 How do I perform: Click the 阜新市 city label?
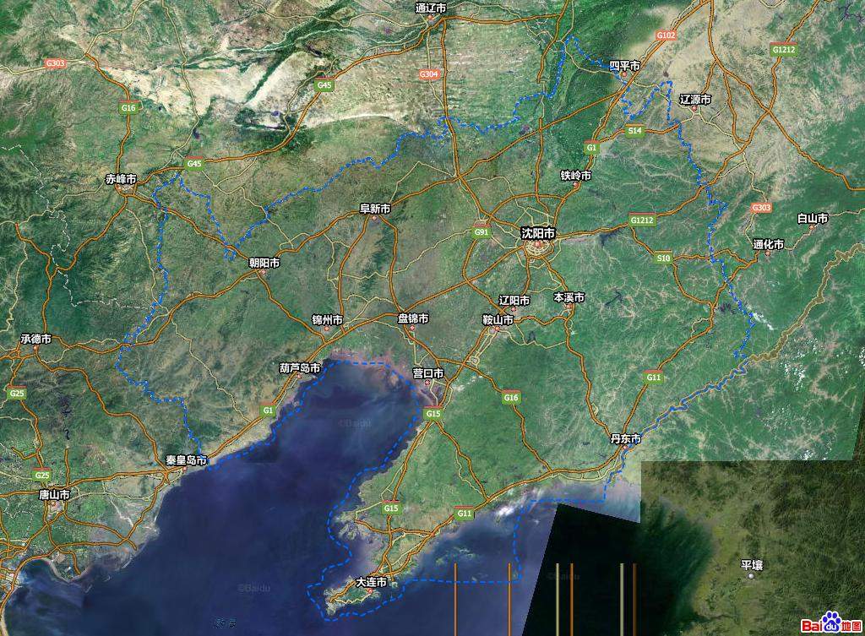coord(375,209)
